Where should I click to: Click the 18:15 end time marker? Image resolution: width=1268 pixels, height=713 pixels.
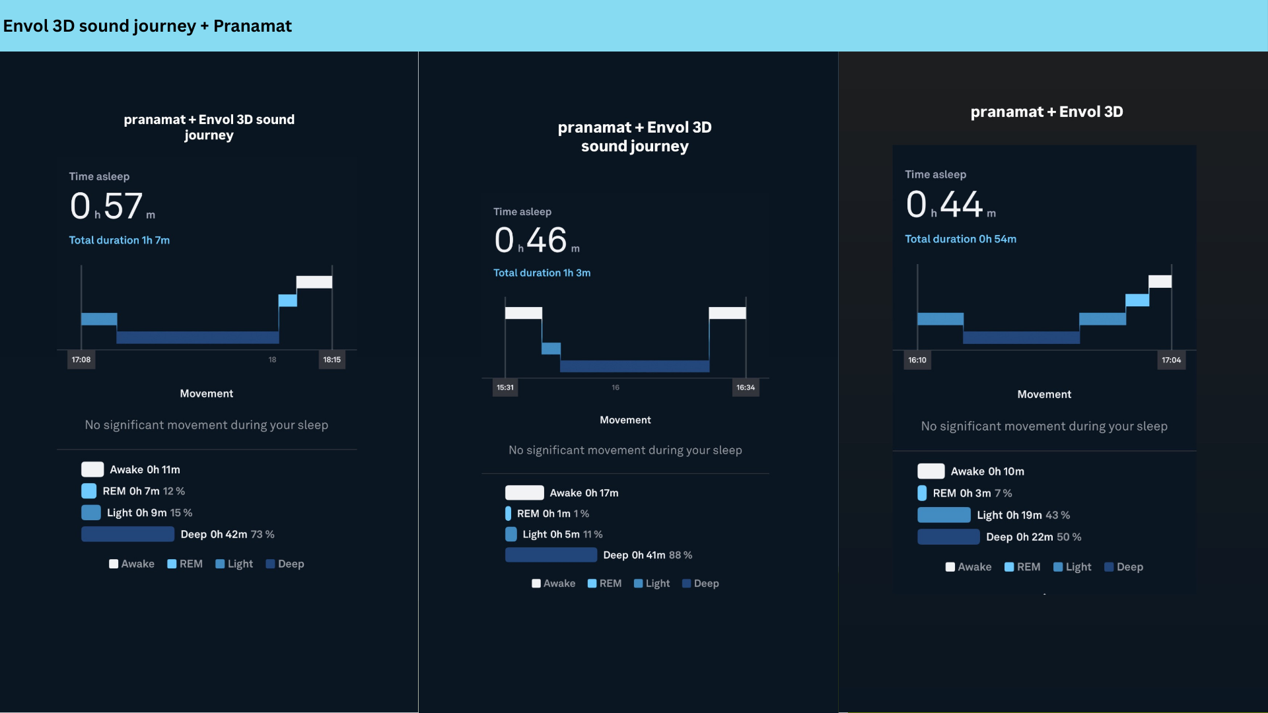(332, 360)
